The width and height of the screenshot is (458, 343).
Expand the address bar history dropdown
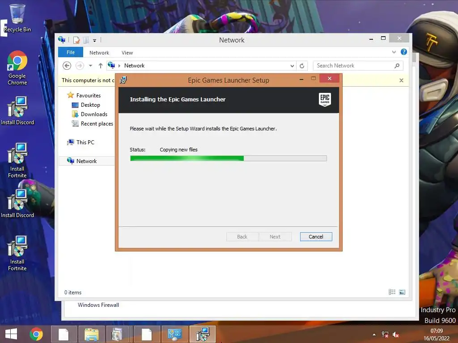pos(292,66)
